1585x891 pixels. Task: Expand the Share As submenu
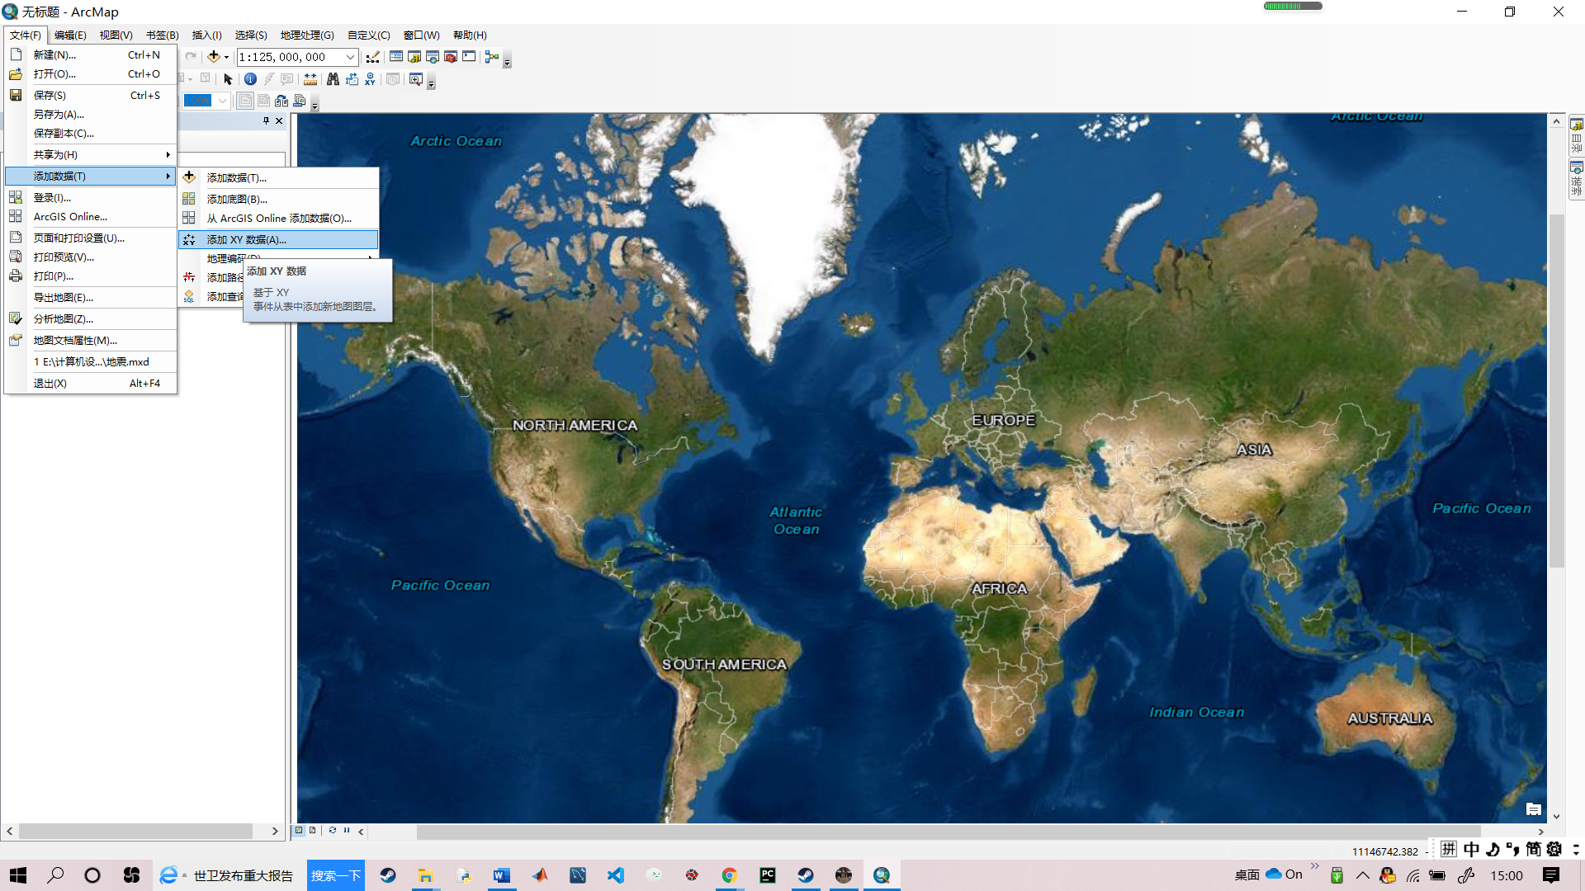coord(91,154)
